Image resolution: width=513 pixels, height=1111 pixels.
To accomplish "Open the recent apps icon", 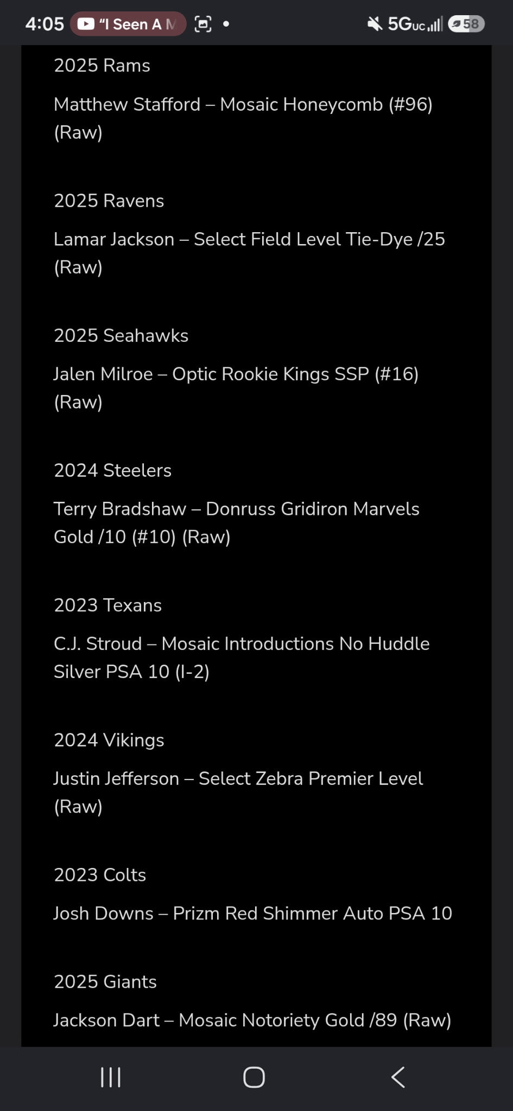I will click(111, 1077).
